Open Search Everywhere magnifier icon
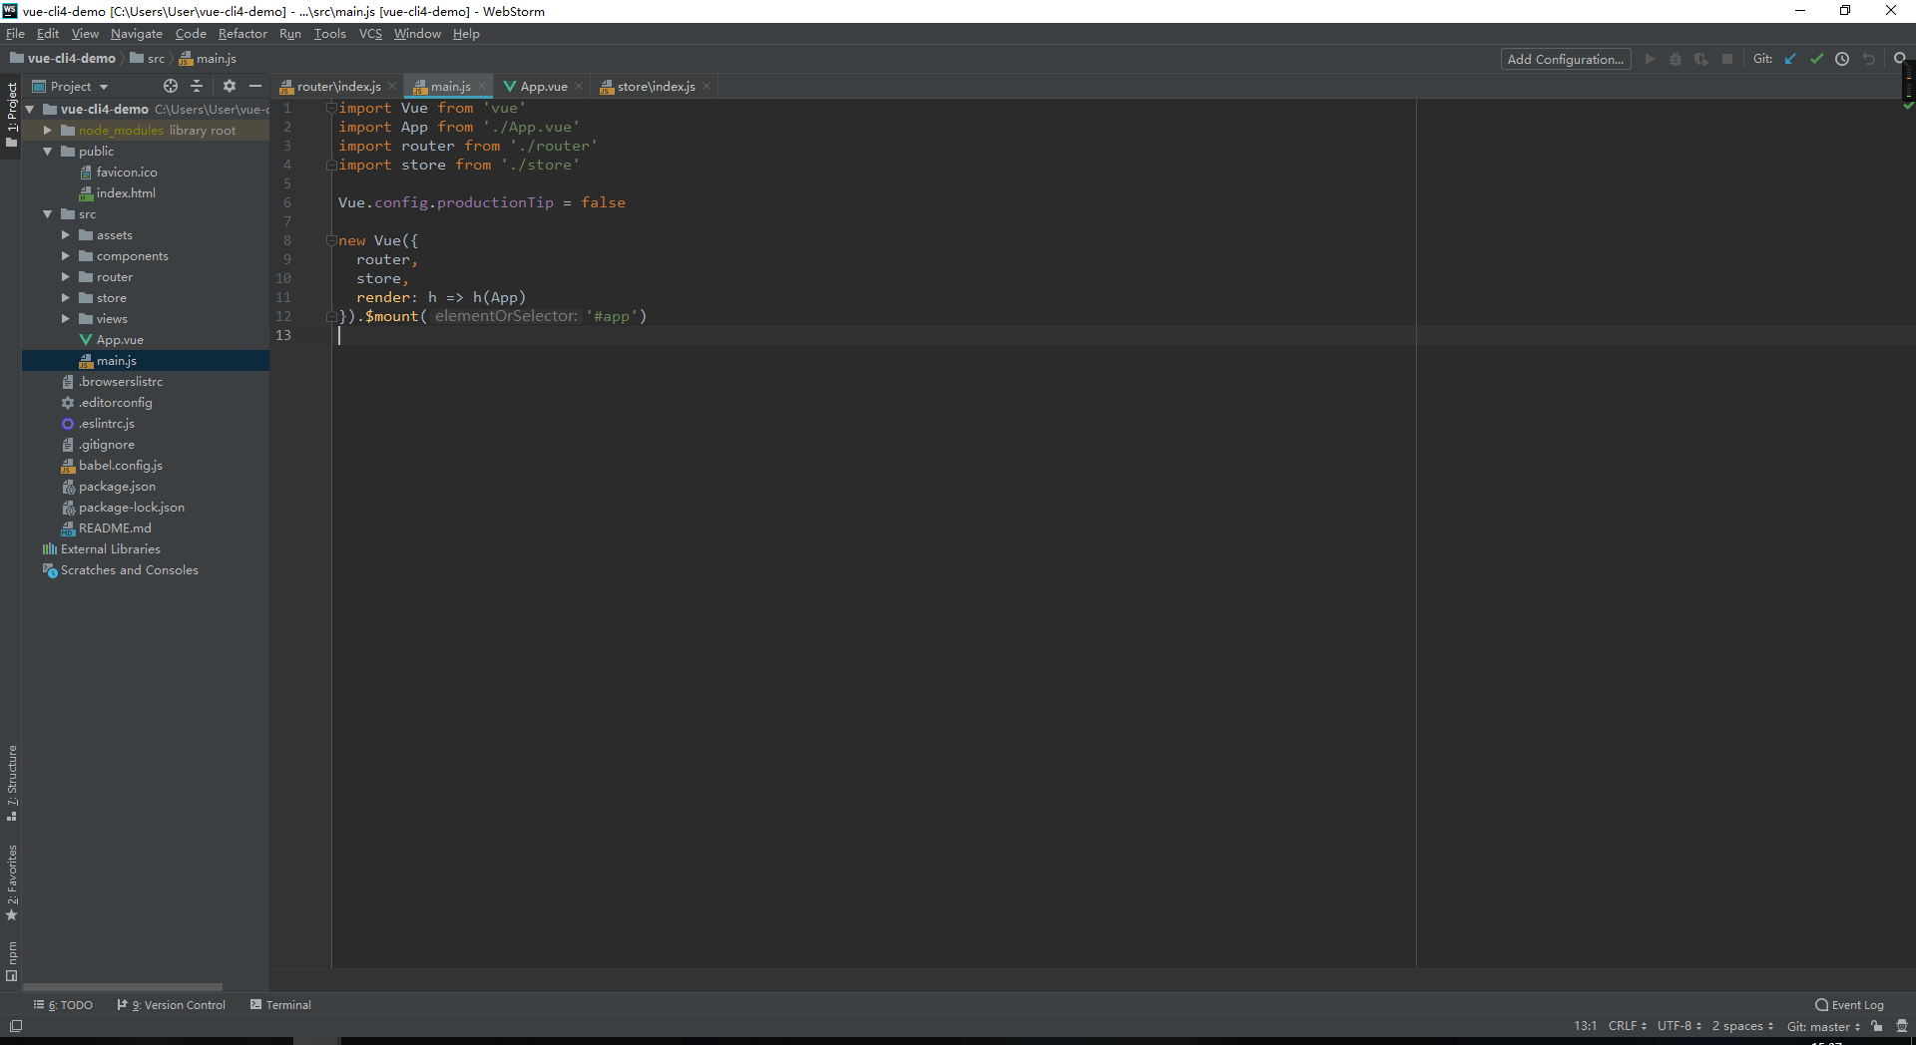This screenshot has width=1916, height=1045. coord(1900,59)
